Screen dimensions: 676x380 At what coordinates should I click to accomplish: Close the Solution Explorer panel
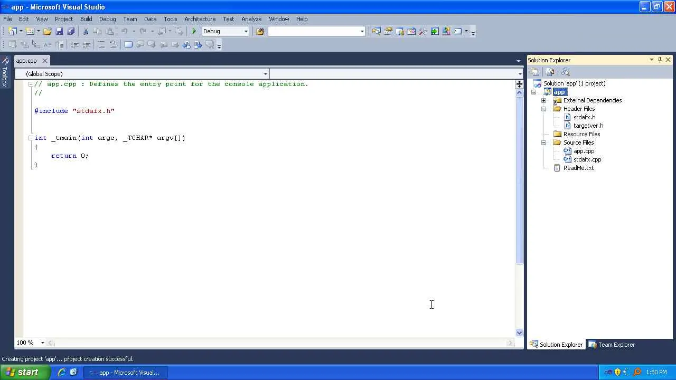[668, 60]
